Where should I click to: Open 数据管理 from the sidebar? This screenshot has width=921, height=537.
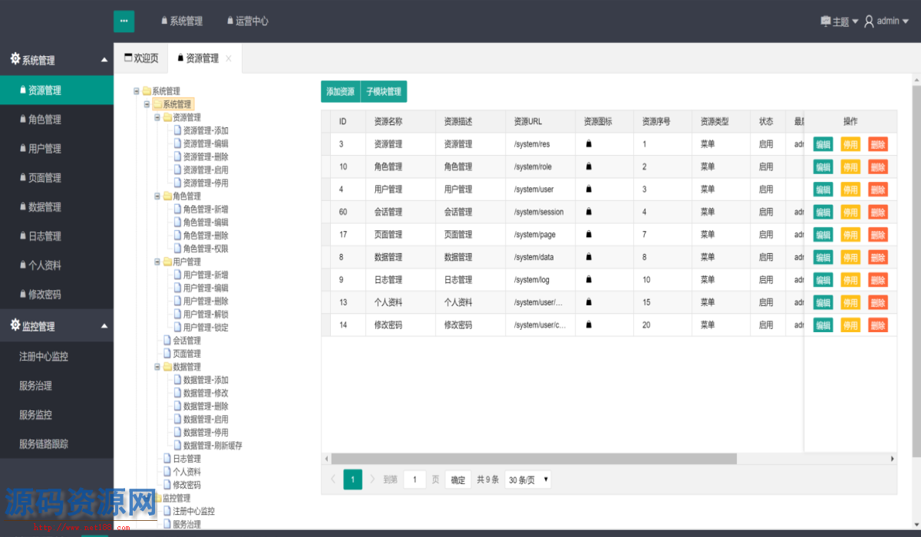coord(57,206)
